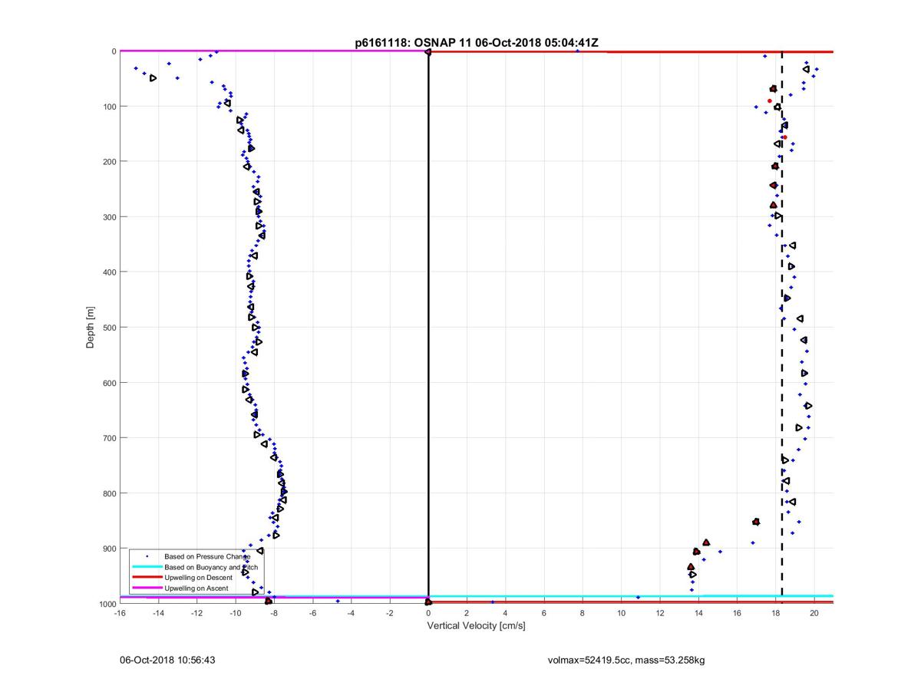Screen dimensions: 921x679
Task: Click the velocity axis tick label "-8"
Action: click(274, 613)
